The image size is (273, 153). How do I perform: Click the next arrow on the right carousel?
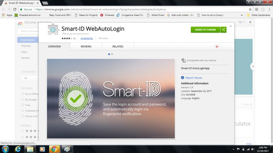253,66
